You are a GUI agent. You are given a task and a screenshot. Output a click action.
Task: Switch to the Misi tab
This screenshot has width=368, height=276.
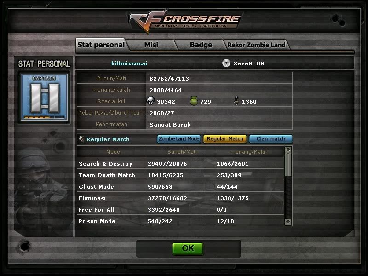(x=151, y=45)
